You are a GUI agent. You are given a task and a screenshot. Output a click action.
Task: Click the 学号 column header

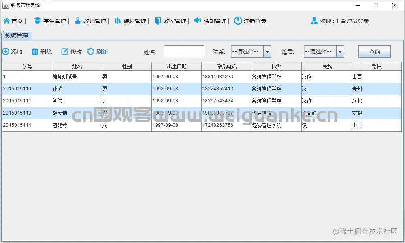27,66
